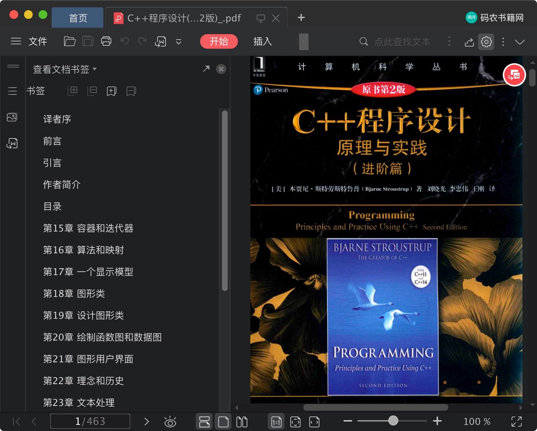The width and height of the screenshot is (537, 431).
Task: Toggle two-page view
Action: (x=242, y=422)
